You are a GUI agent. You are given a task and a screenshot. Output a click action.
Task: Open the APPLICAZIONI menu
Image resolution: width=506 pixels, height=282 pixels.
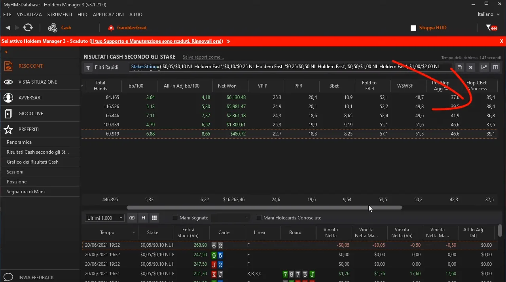108,14
